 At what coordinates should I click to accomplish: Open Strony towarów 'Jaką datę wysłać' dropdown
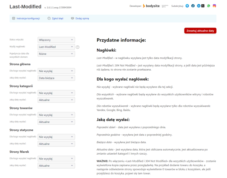click(x=56, y=122)
